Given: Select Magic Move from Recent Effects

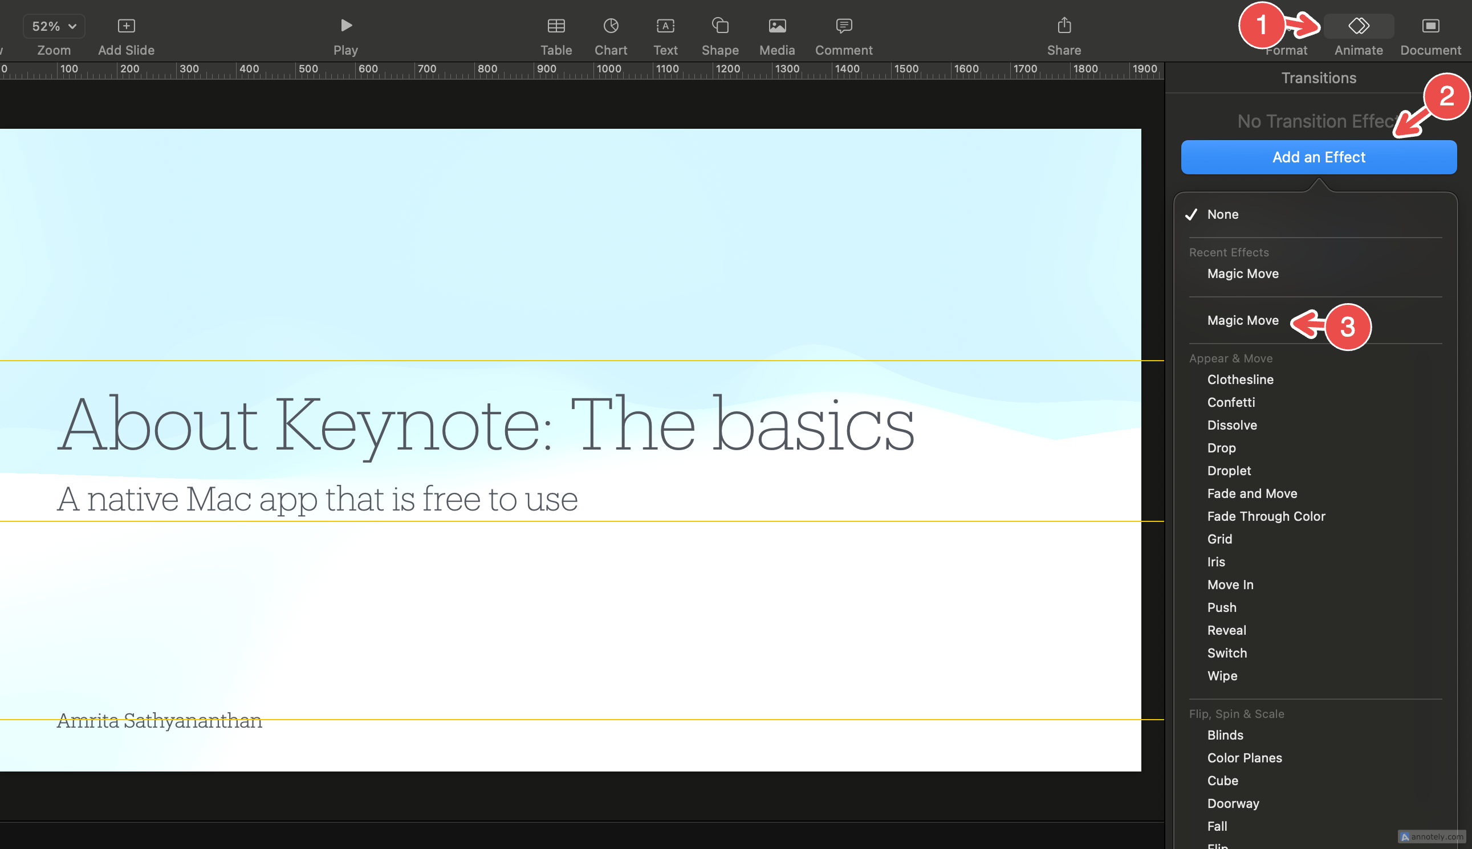Looking at the screenshot, I should click(1242, 273).
